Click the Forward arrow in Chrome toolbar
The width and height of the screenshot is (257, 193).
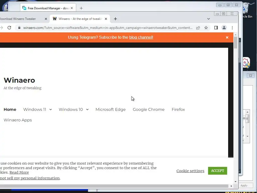(x=1, y=28)
